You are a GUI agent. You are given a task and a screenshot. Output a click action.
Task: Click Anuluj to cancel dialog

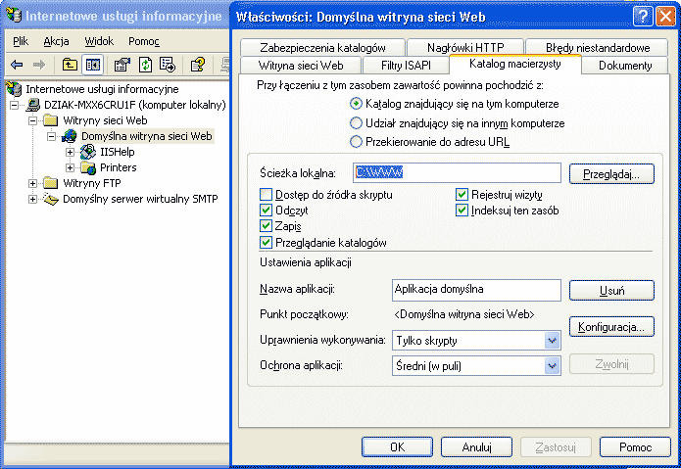point(476,446)
